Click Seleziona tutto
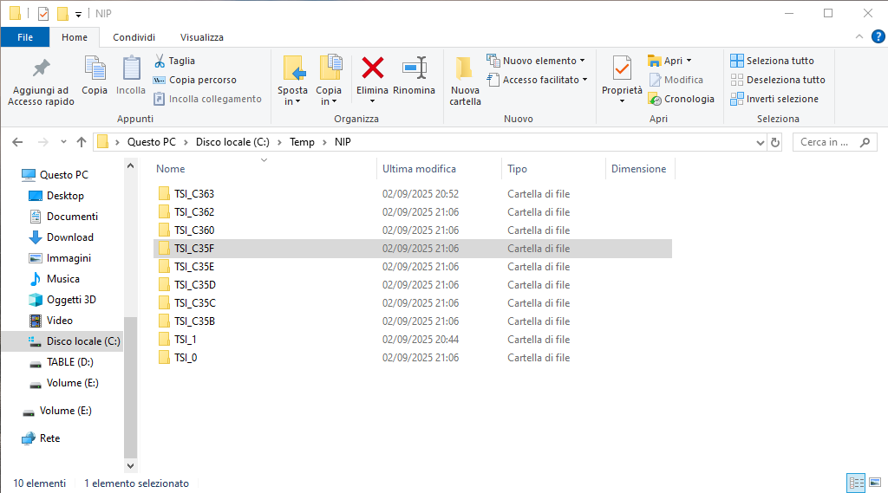This screenshot has height=493, width=888. coord(772,61)
